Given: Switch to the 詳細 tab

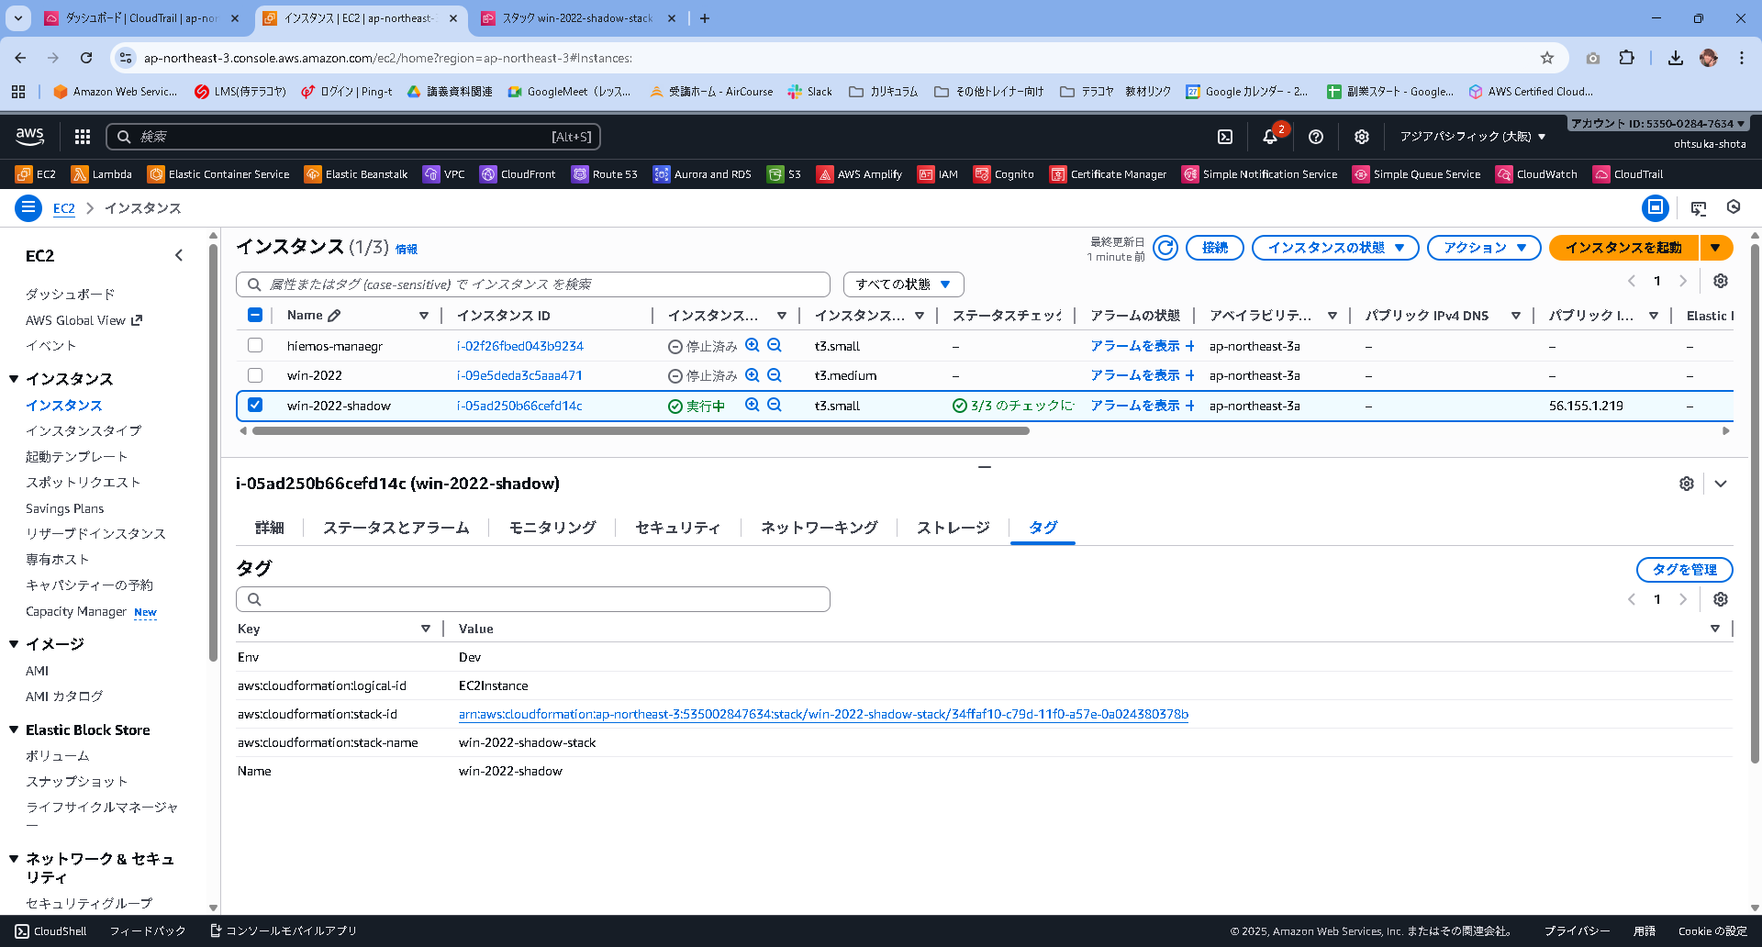Looking at the screenshot, I should click(x=269, y=528).
